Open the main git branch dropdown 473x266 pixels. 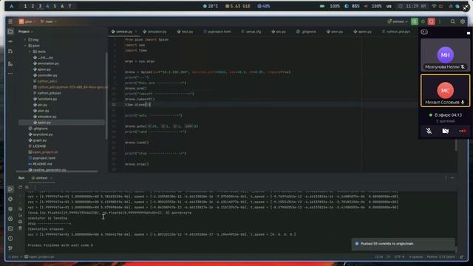[48, 21]
